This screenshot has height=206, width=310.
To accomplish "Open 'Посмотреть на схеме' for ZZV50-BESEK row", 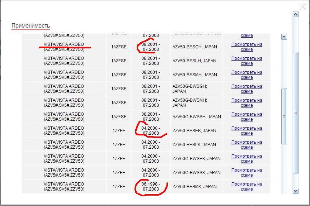I will click(246, 131).
